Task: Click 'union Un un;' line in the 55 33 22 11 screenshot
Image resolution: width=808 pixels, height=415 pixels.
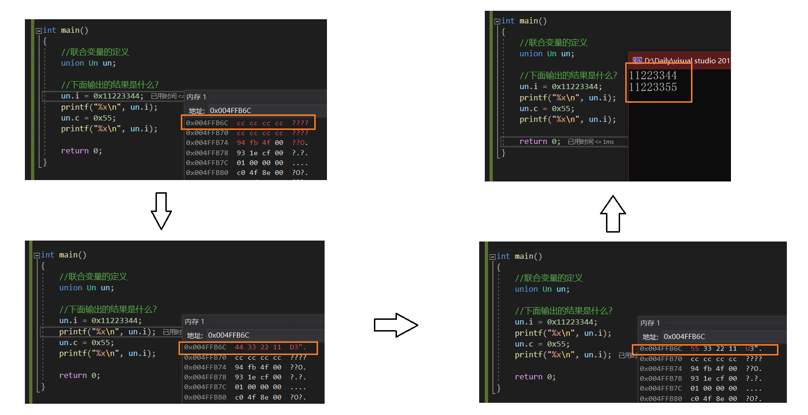Action: click(x=542, y=289)
